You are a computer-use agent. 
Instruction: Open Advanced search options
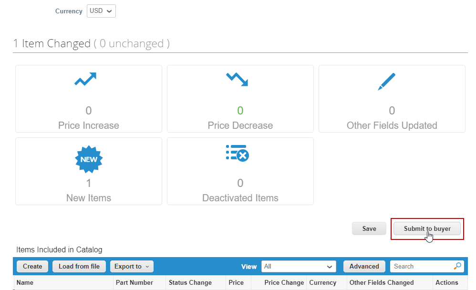tap(364, 266)
